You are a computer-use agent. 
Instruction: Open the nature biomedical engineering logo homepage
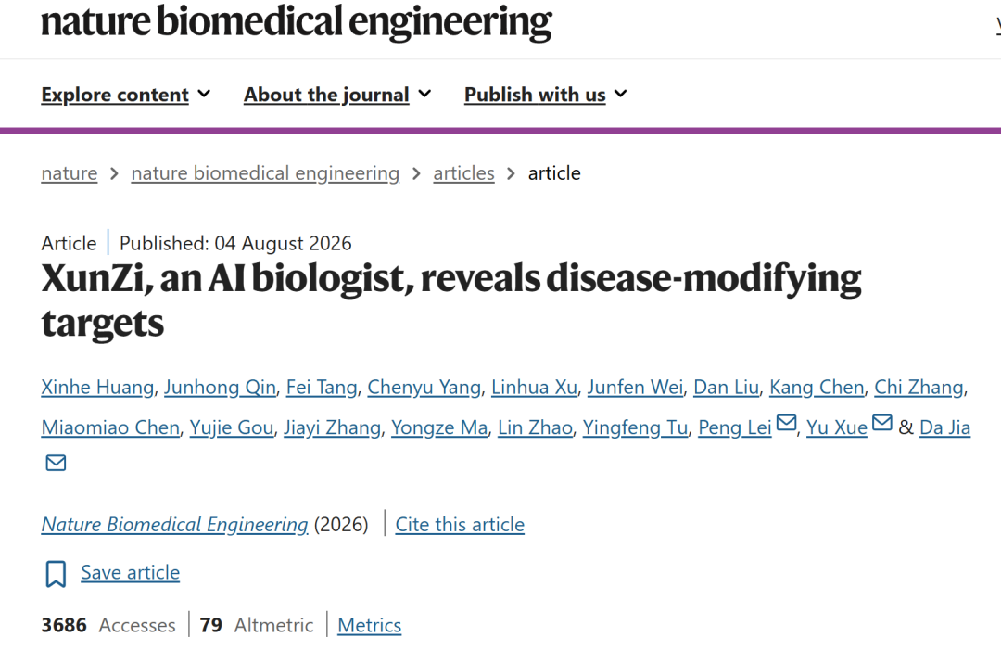pyautogui.click(x=297, y=21)
